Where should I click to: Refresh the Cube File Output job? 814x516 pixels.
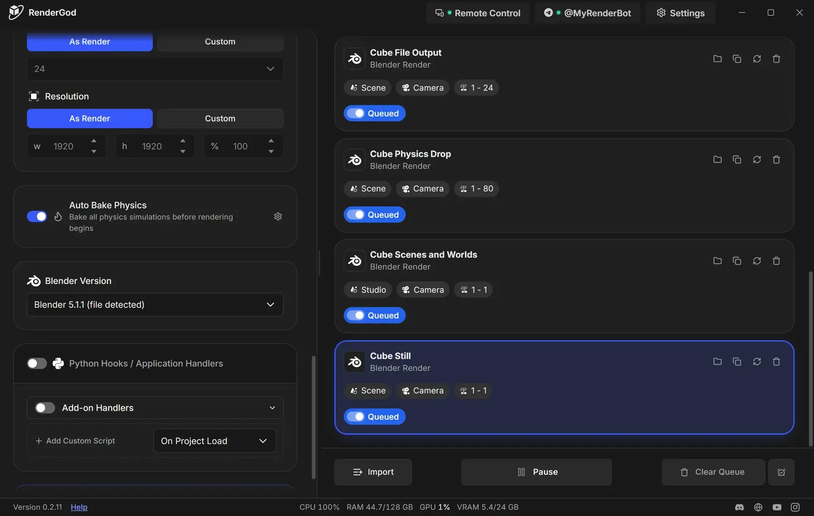pyautogui.click(x=757, y=59)
